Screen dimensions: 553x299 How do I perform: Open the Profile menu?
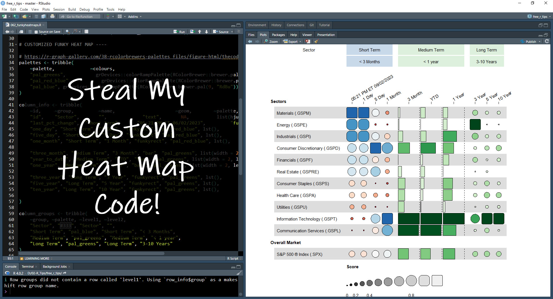98,9
